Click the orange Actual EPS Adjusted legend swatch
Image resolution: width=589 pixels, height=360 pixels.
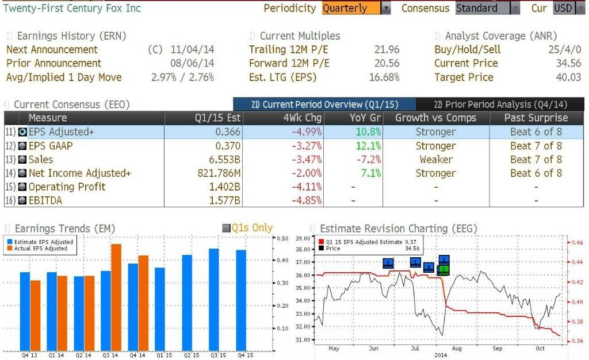pos(10,248)
